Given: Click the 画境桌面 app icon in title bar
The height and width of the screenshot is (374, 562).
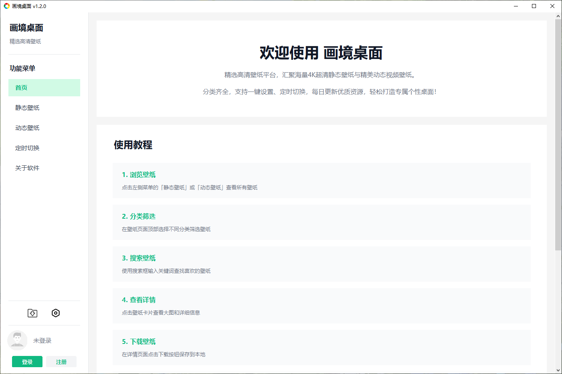Looking at the screenshot, I should click(x=6, y=6).
